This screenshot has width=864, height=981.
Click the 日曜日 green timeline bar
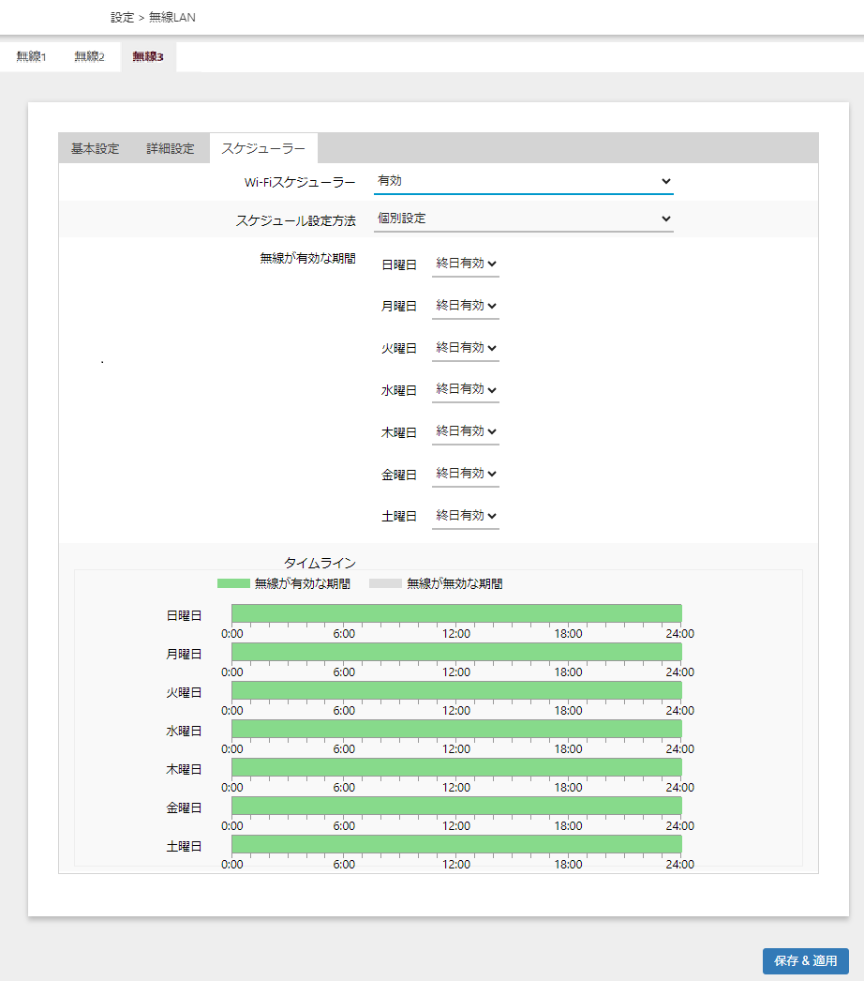(456, 613)
